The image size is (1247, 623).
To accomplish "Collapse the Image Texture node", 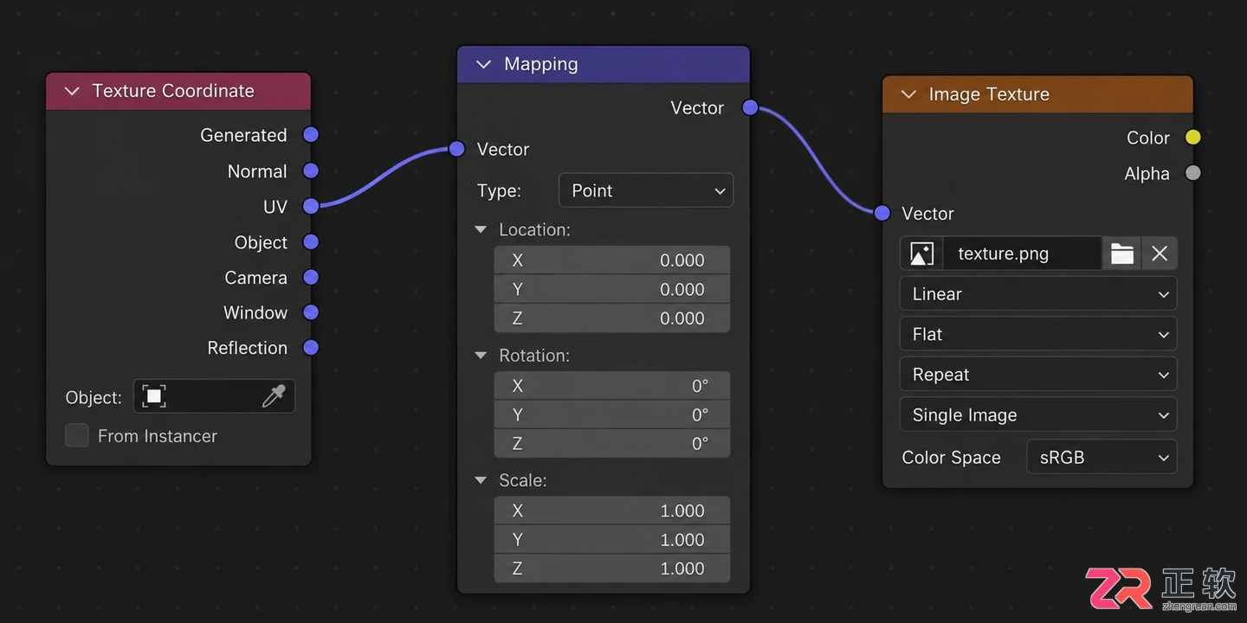I will [908, 94].
